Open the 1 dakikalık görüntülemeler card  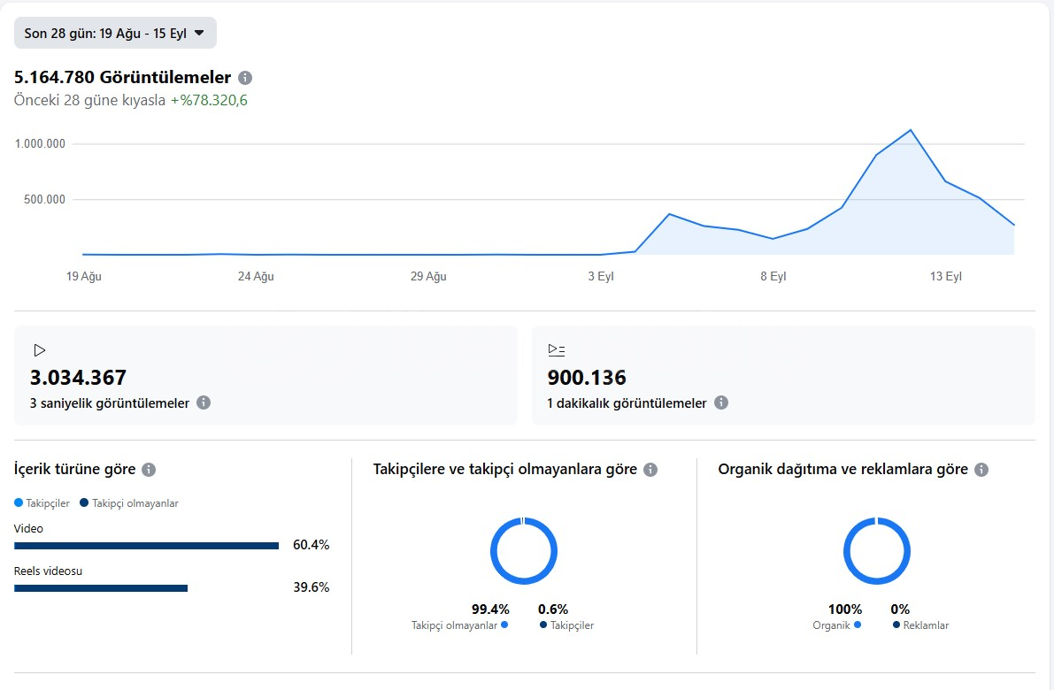pos(783,376)
